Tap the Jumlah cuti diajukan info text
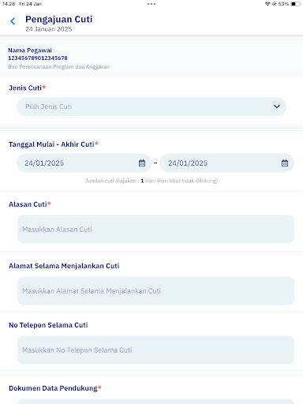Screen dimensions: 303x404 151,181
